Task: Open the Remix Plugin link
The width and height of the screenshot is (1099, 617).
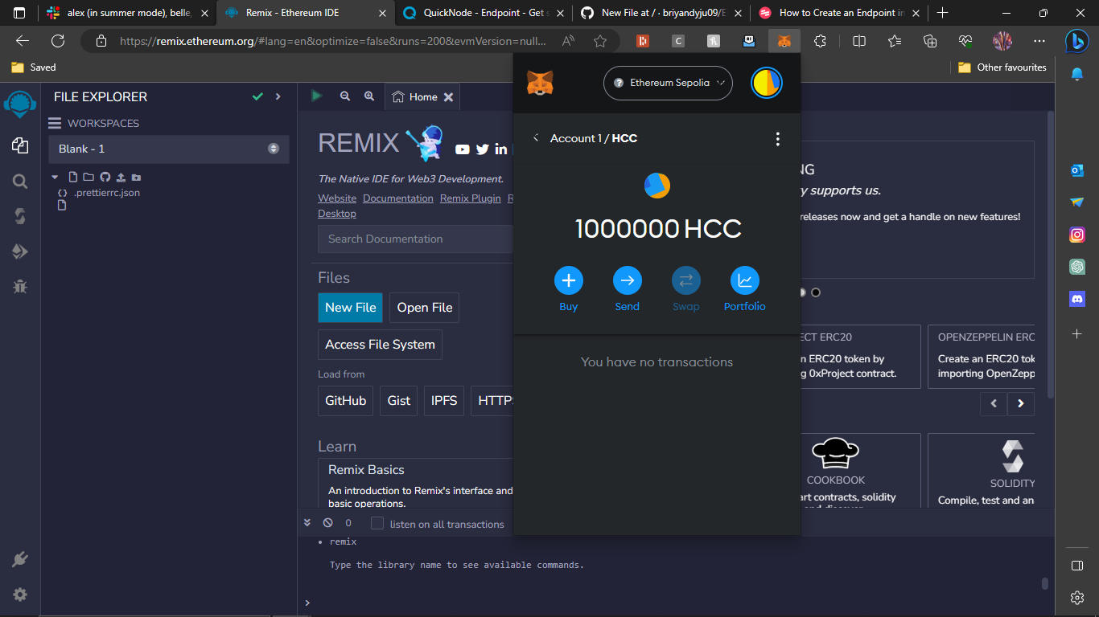Action: tap(471, 198)
